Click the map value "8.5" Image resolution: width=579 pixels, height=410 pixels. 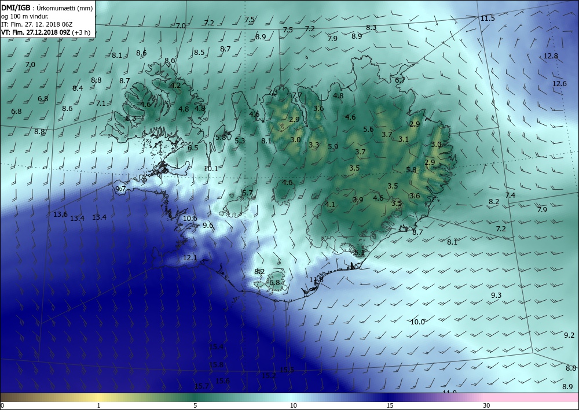pyautogui.click(x=199, y=53)
